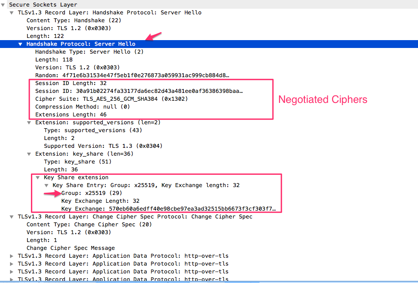Expand the first Application Data Protocol record

[x=12, y=256]
